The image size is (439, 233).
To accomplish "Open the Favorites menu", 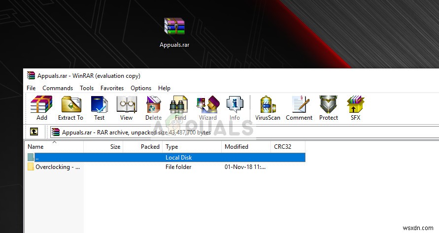I will (x=112, y=88).
